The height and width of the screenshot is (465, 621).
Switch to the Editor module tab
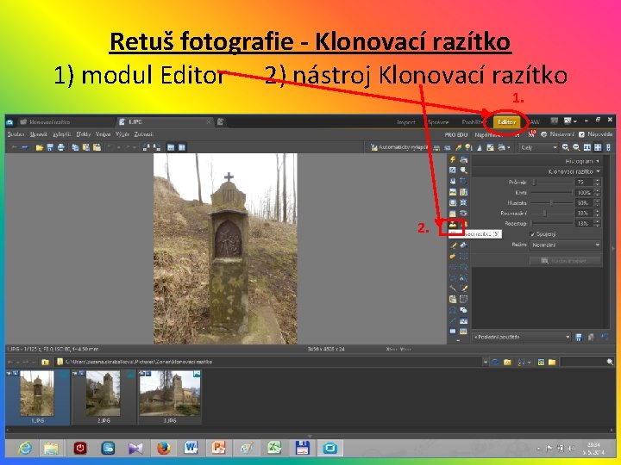[x=506, y=122]
